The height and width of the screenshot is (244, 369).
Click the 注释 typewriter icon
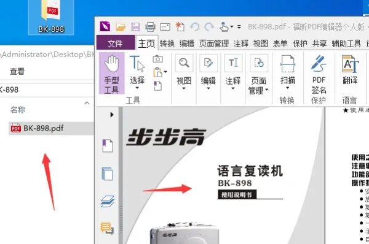232,63
